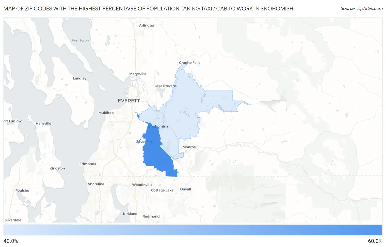Click the Everett city label

coord(129,101)
